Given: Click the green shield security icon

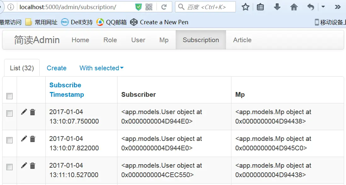Looking at the screenshot, I should point(138,7).
